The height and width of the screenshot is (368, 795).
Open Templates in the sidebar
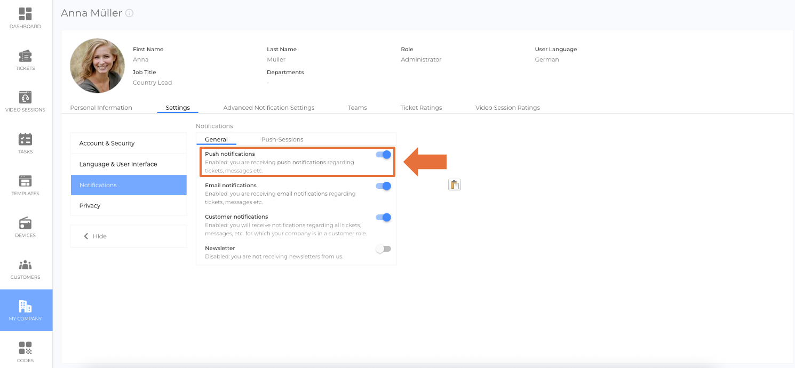(25, 182)
